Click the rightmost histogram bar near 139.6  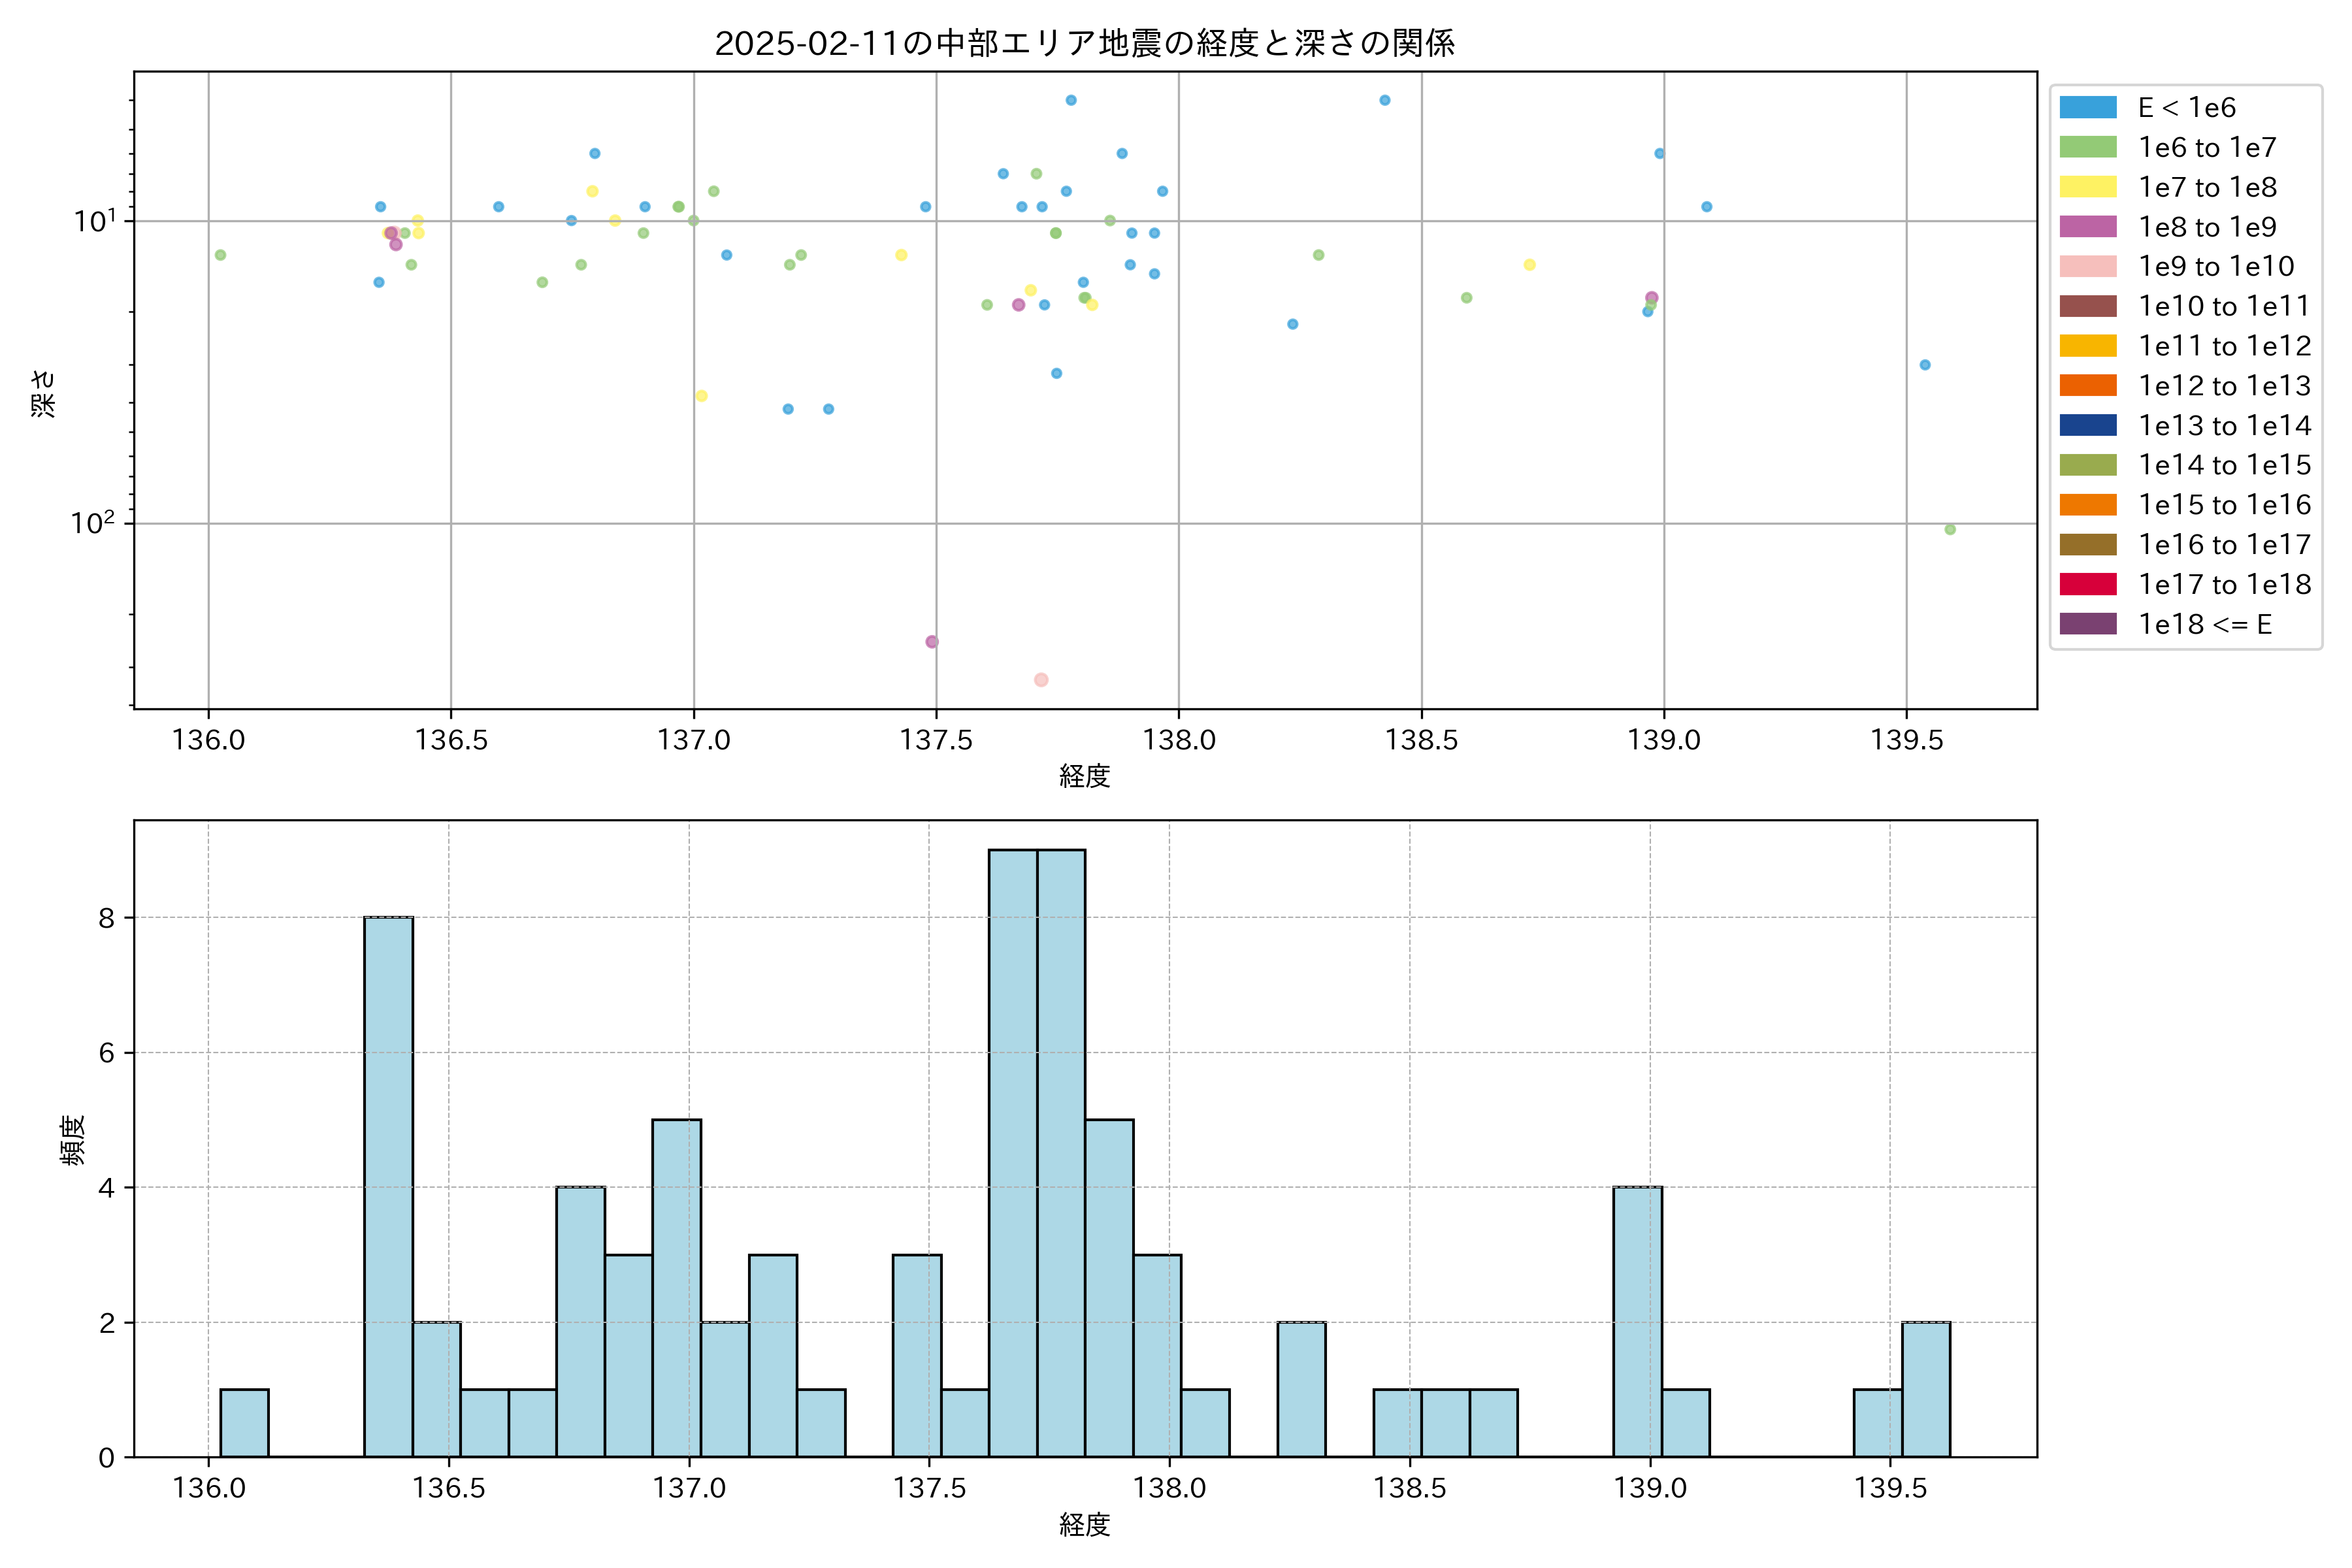(x=1926, y=1389)
